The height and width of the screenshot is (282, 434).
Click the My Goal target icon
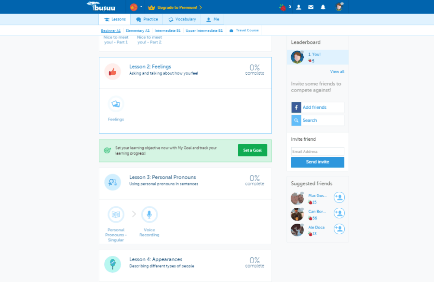(107, 150)
